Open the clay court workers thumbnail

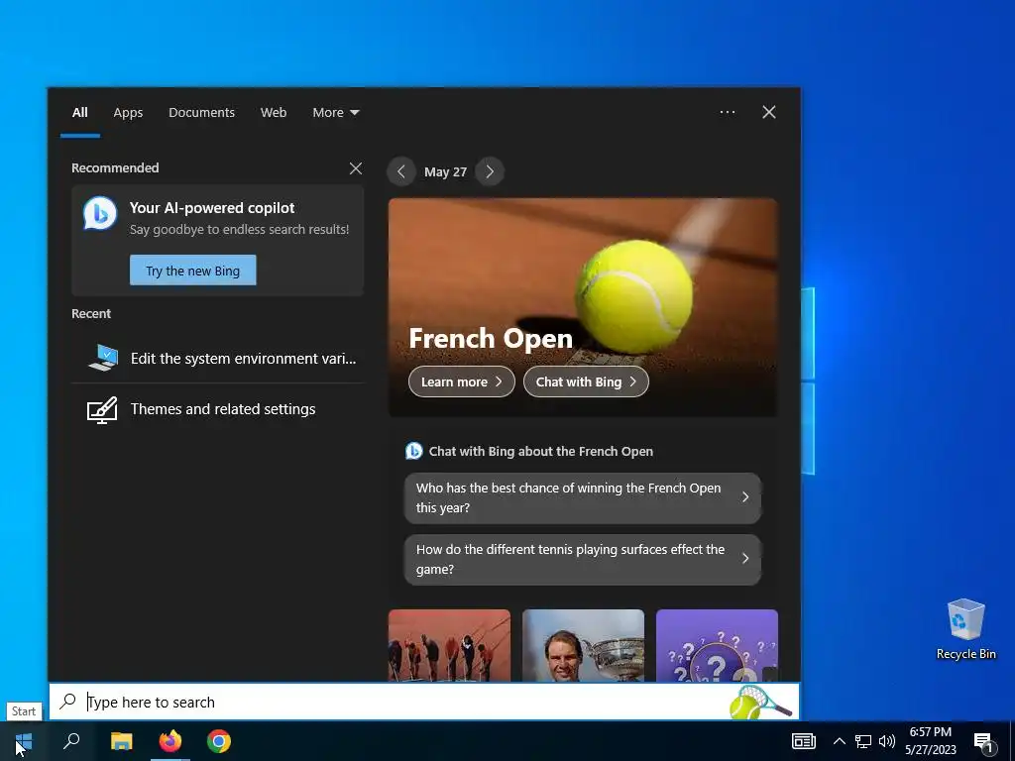pyautogui.click(x=449, y=645)
